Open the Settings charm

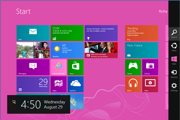point(174,87)
